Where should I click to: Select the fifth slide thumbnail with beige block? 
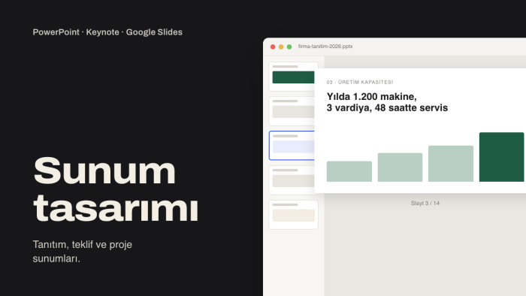pyautogui.click(x=293, y=215)
